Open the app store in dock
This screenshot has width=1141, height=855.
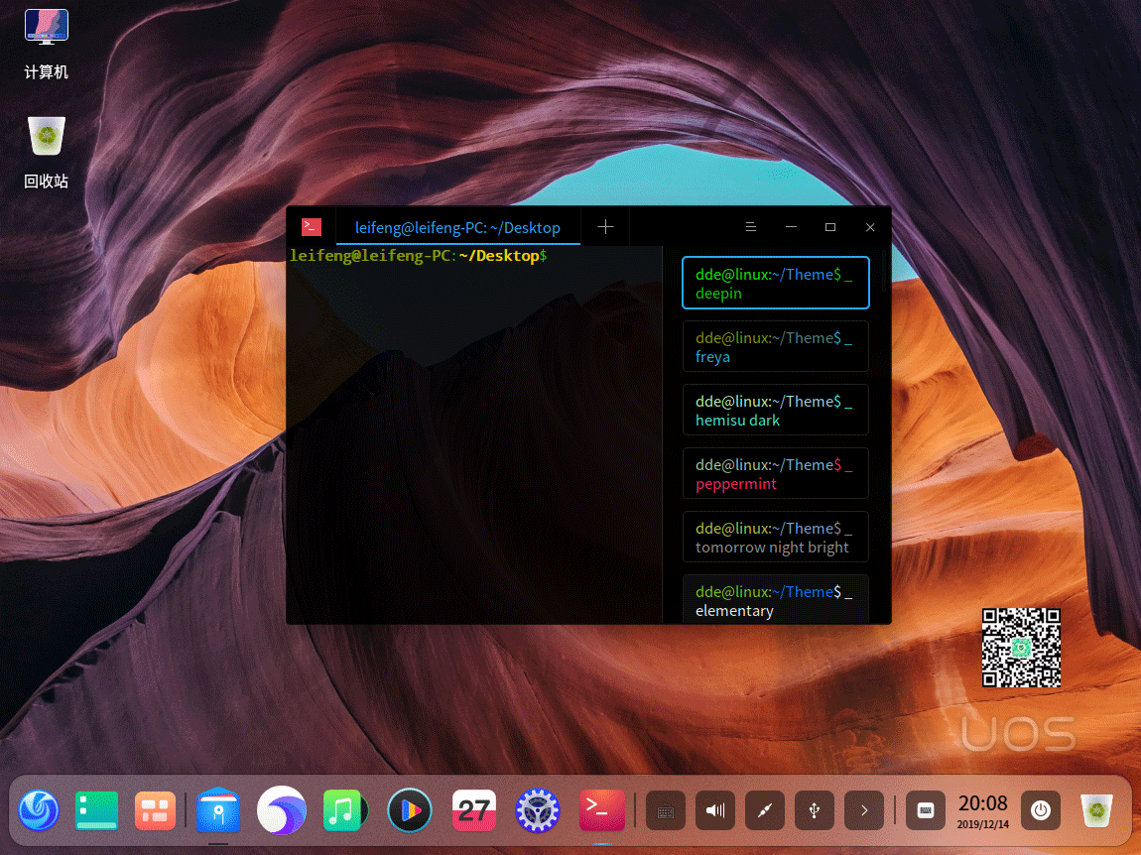(x=217, y=810)
